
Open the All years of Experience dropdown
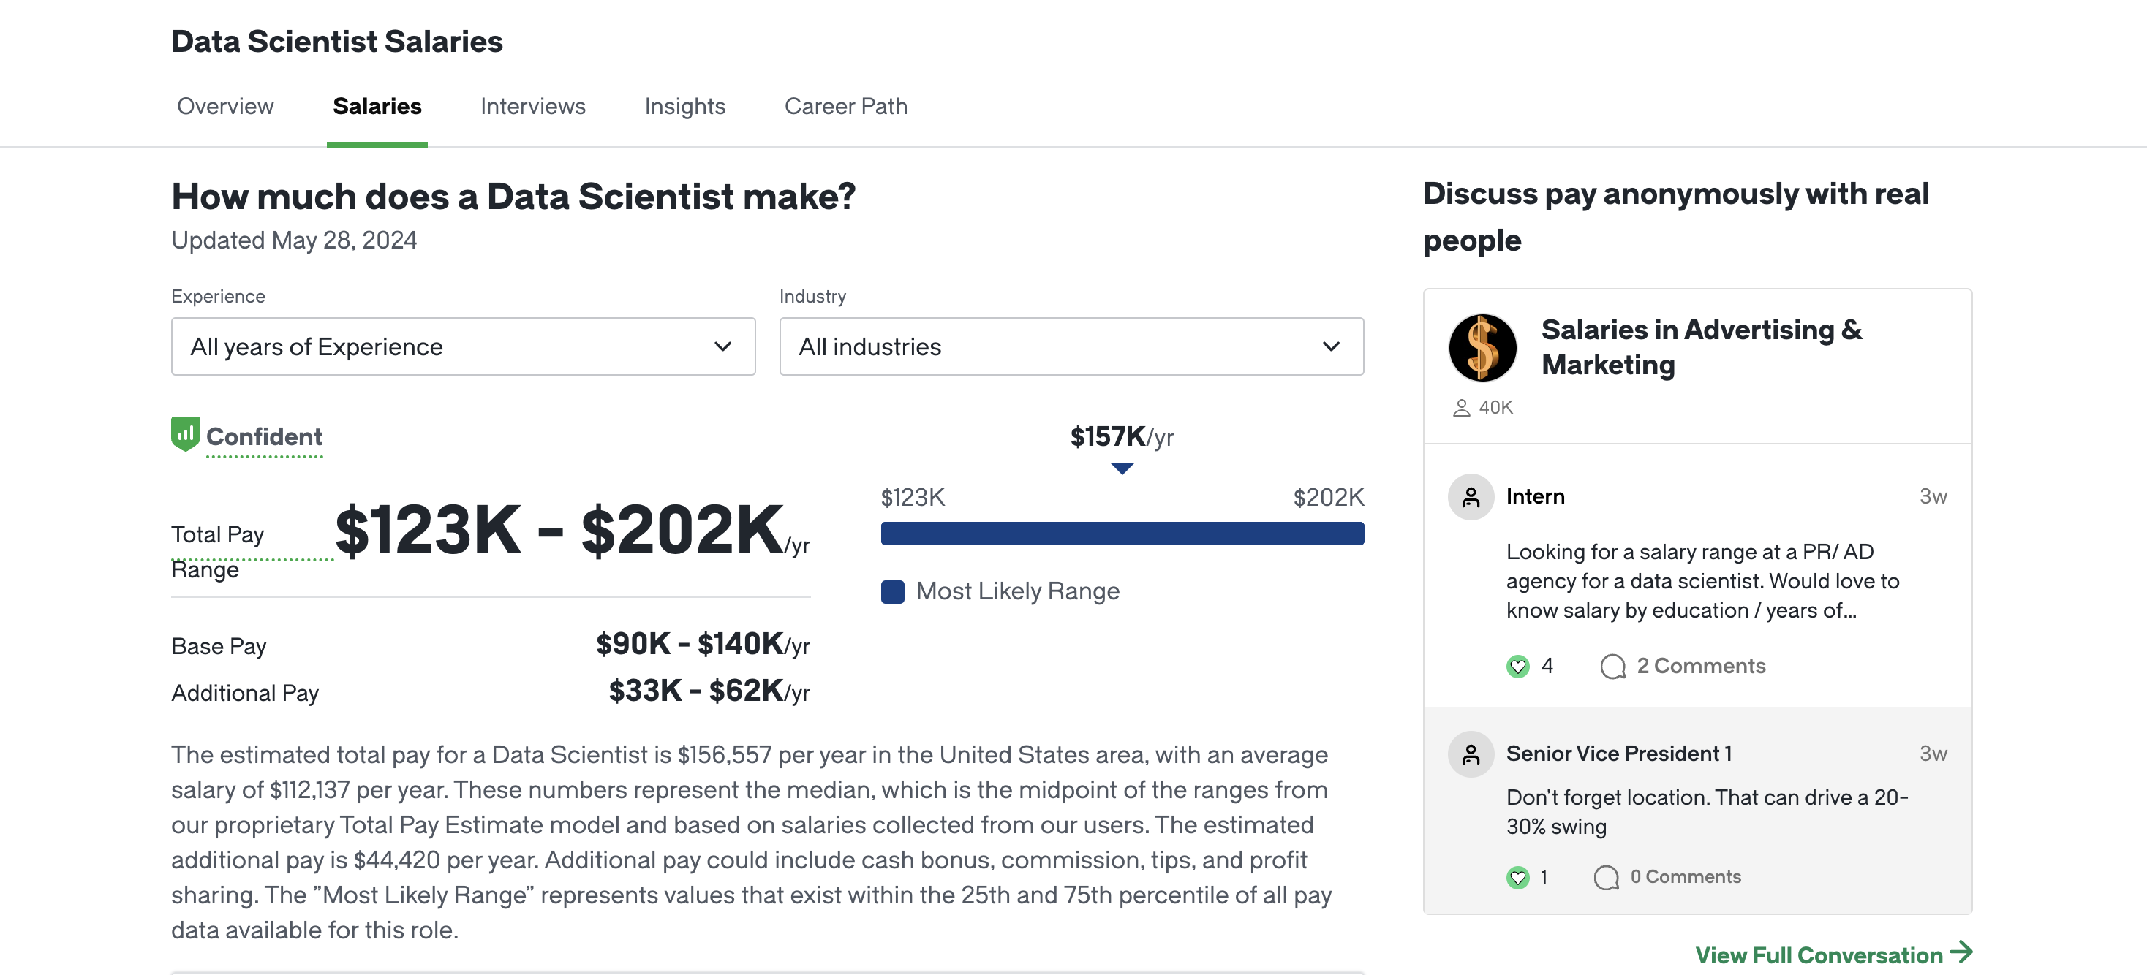(464, 346)
